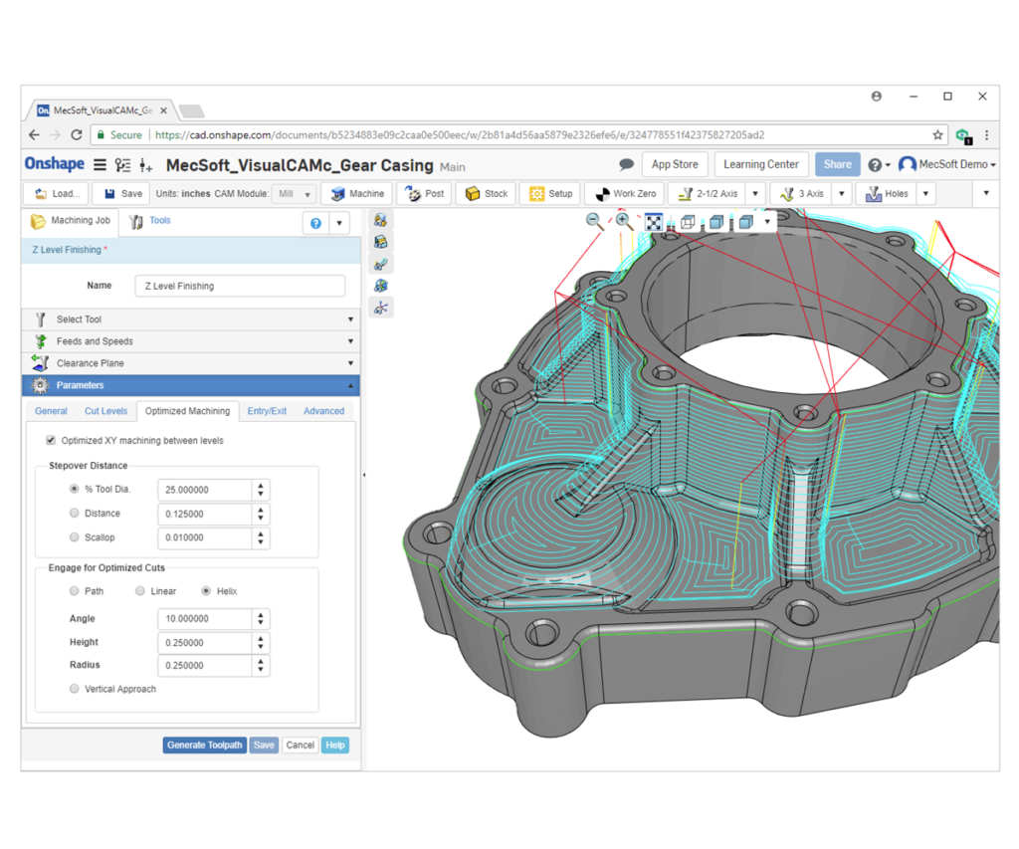The width and height of the screenshot is (1019, 849).
Task: Open the Learning Center
Action: [x=761, y=164]
